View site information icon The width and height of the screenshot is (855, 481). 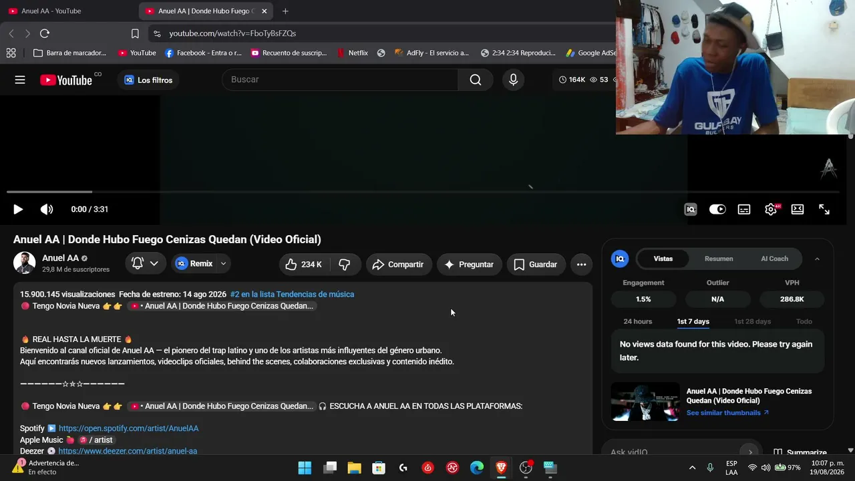[x=156, y=33]
